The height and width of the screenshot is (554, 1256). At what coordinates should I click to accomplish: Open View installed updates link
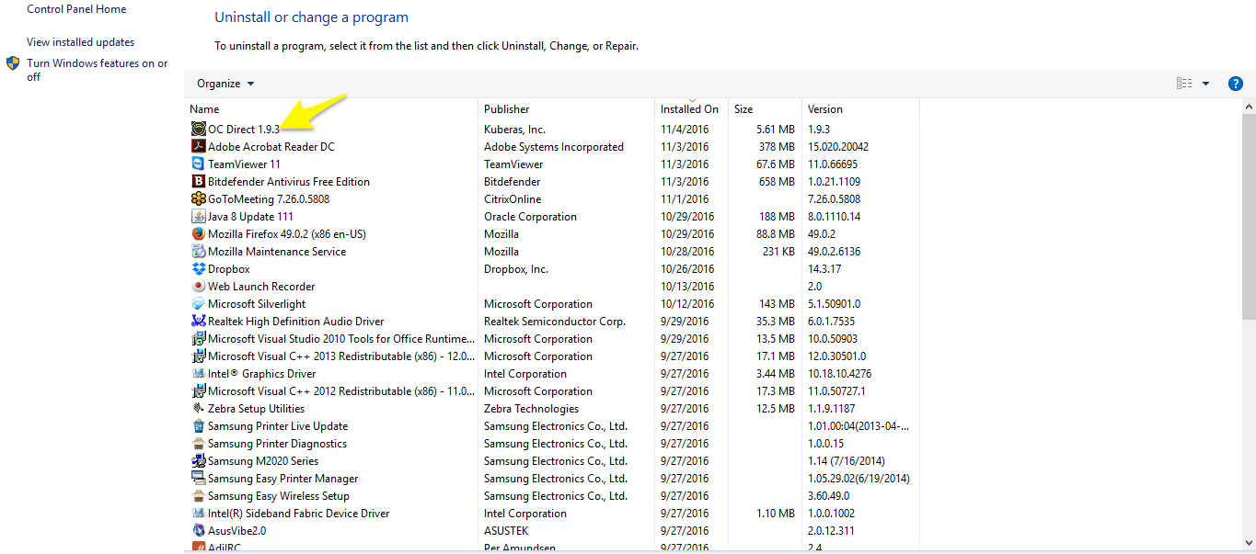coord(80,42)
